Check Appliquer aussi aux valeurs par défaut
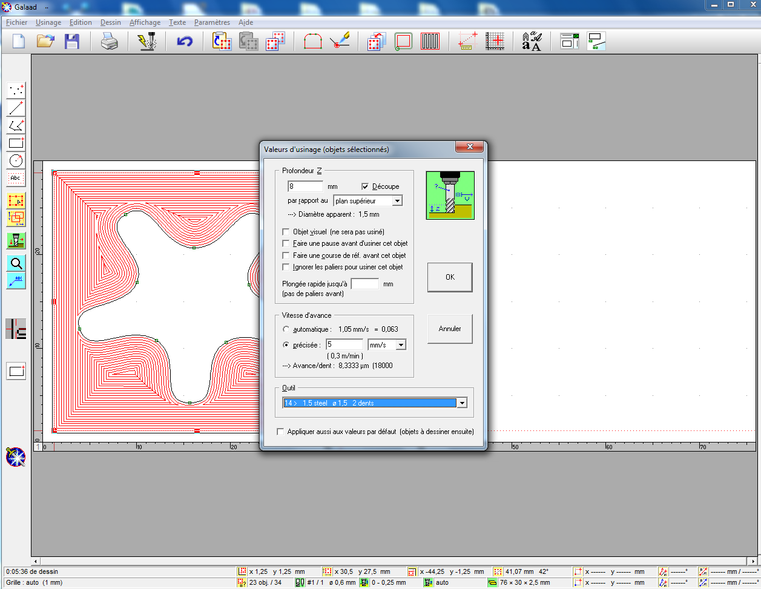Viewport: 761px width, 589px height. tap(280, 432)
